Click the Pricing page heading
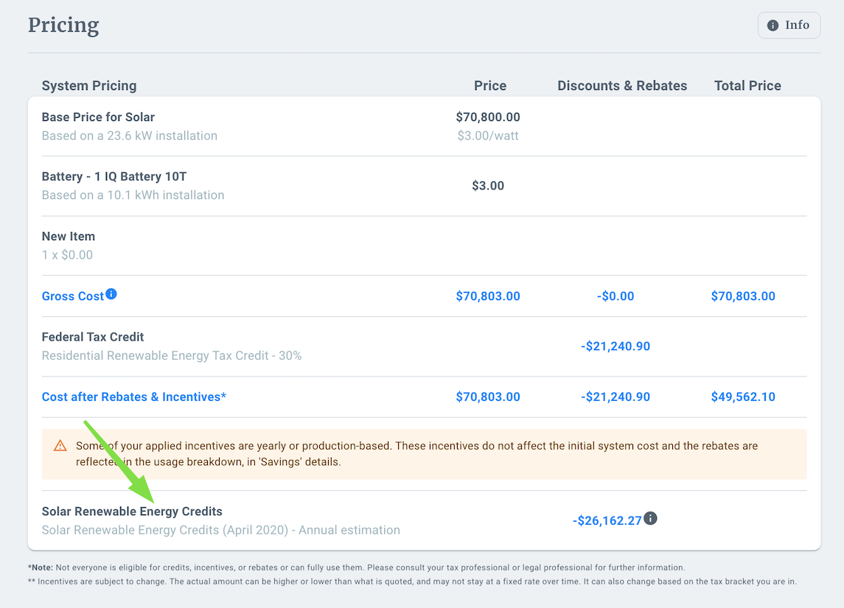This screenshot has height=608, width=844. [63, 25]
